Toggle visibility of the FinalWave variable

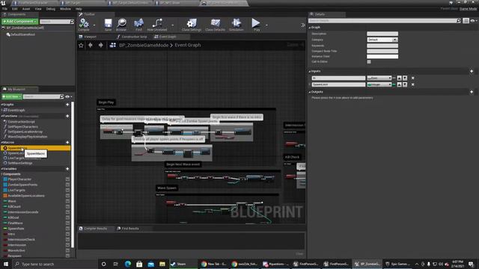click(x=67, y=223)
